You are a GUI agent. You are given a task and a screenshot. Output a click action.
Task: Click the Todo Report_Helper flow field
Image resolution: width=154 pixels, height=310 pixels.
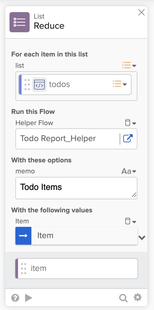coord(76,139)
